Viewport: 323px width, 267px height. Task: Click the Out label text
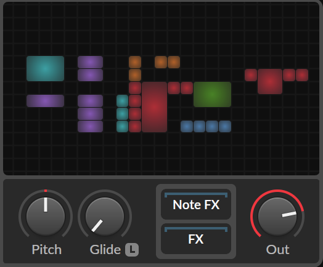tap(277, 250)
